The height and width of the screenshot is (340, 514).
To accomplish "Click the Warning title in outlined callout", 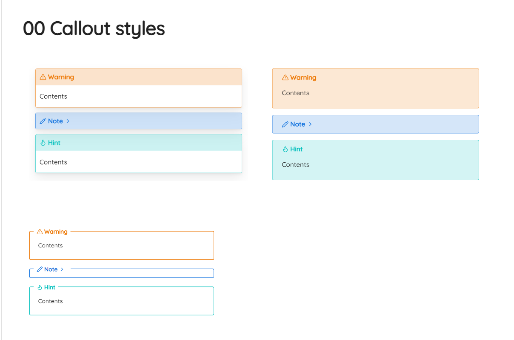I will (x=56, y=232).
